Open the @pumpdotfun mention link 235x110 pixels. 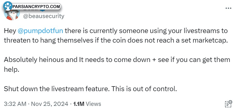click(40, 31)
